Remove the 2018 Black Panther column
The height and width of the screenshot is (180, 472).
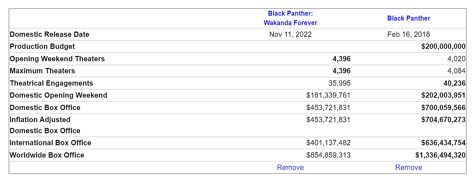click(x=409, y=167)
